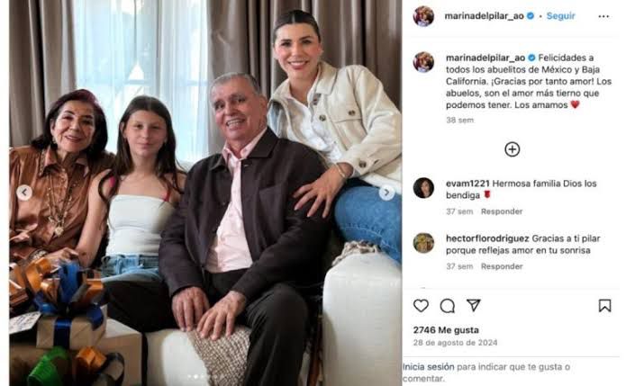Like the post with heart icon
The image size is (644, 386).
(x=421, y=306)
